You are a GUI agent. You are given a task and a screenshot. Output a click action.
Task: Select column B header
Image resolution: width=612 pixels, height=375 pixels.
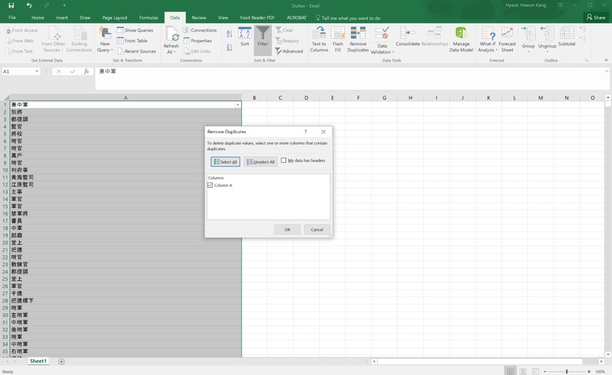[254, 98]
